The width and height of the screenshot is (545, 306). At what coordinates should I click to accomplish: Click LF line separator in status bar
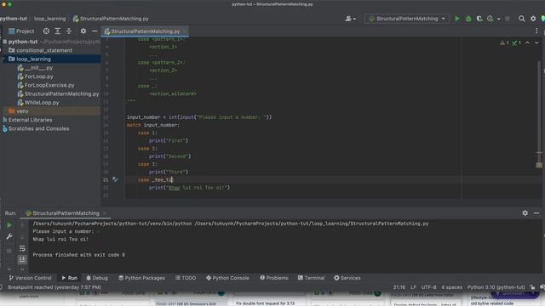[x=413, y=287]
